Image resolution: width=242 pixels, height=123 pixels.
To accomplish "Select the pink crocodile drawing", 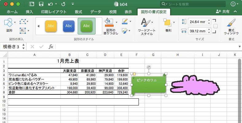I will click(x=195, y=85).
